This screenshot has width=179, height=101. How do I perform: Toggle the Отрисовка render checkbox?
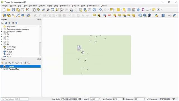tap(148, 99)
